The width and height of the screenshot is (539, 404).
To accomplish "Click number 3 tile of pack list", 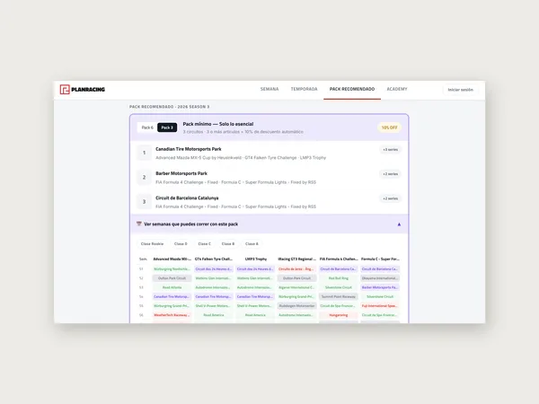I will 144,202.
